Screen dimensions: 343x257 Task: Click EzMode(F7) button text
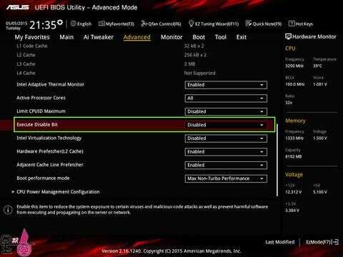[x=319, y=242]
